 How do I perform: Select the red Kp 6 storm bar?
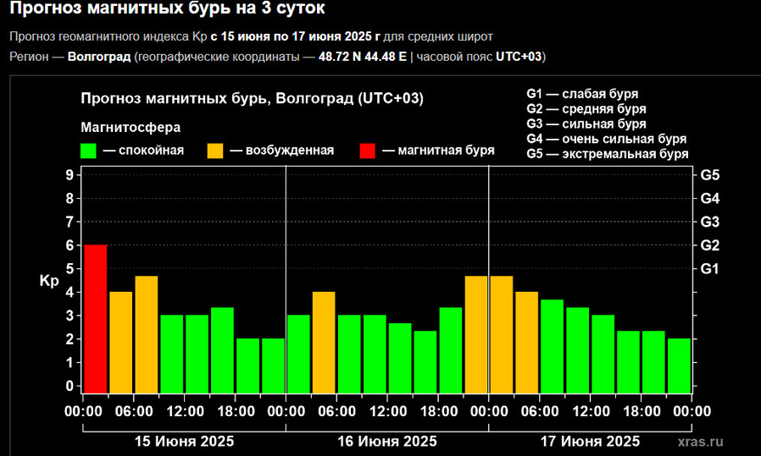click(x=95, y=318)
